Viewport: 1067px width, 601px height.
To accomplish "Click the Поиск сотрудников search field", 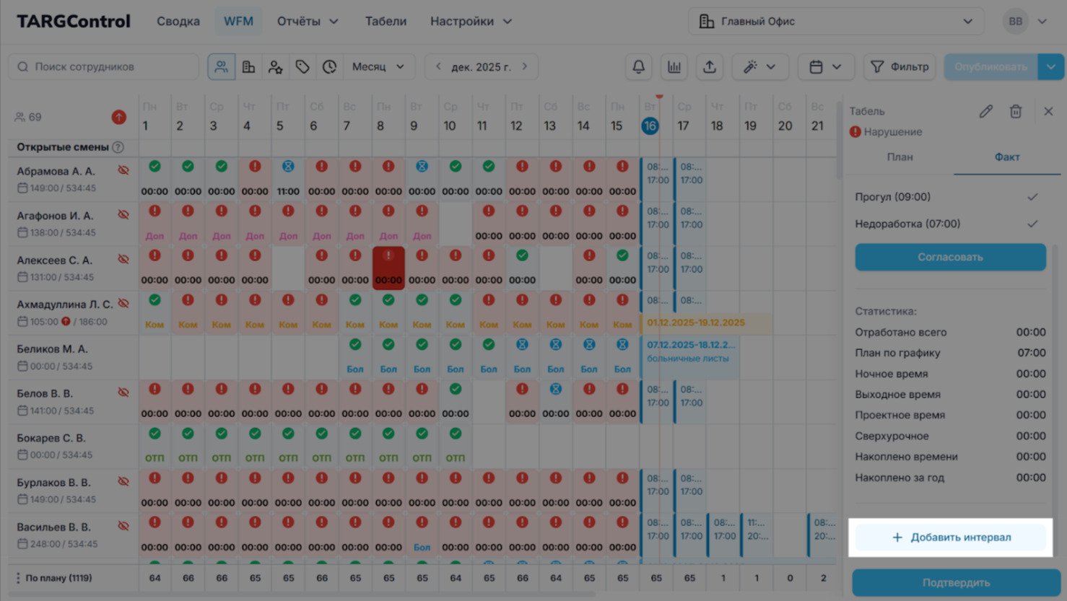I will point(103,67).
